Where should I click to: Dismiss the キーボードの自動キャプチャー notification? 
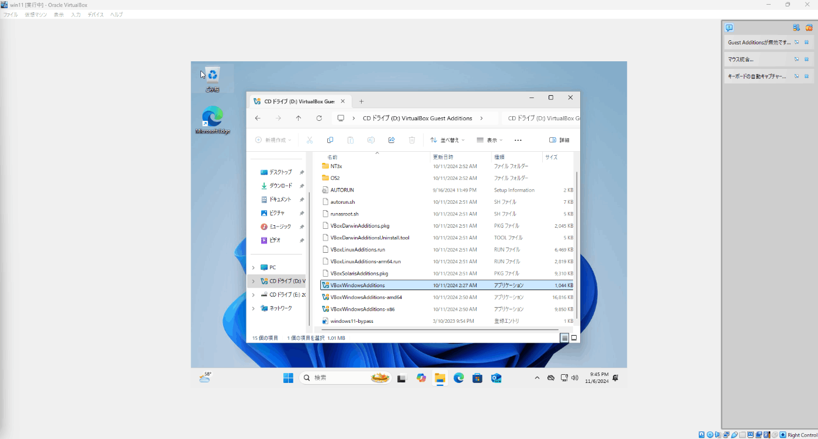pos(806,76)
